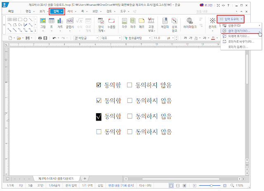Choose 글자 겹치기(W)... menu entry
Image resolution: width=264 pixels, height=191 pixels.
(x=241, y=31)
